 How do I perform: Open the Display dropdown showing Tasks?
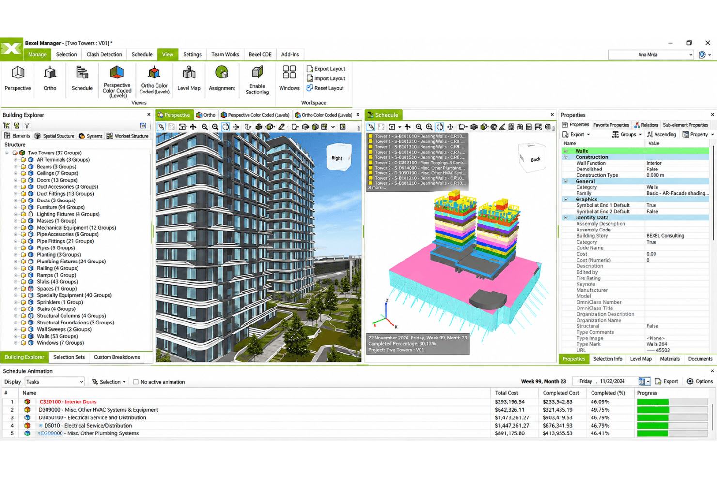(55, 382)
